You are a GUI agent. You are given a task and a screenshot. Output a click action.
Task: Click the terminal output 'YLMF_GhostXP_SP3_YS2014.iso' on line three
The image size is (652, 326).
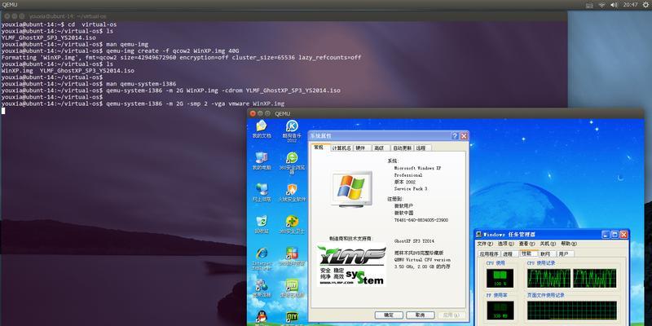point(49,37)
